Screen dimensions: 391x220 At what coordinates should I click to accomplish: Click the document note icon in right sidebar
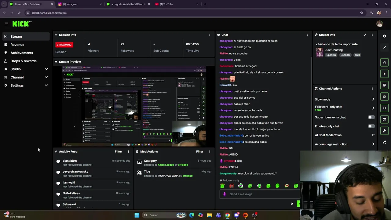[384, 85]
